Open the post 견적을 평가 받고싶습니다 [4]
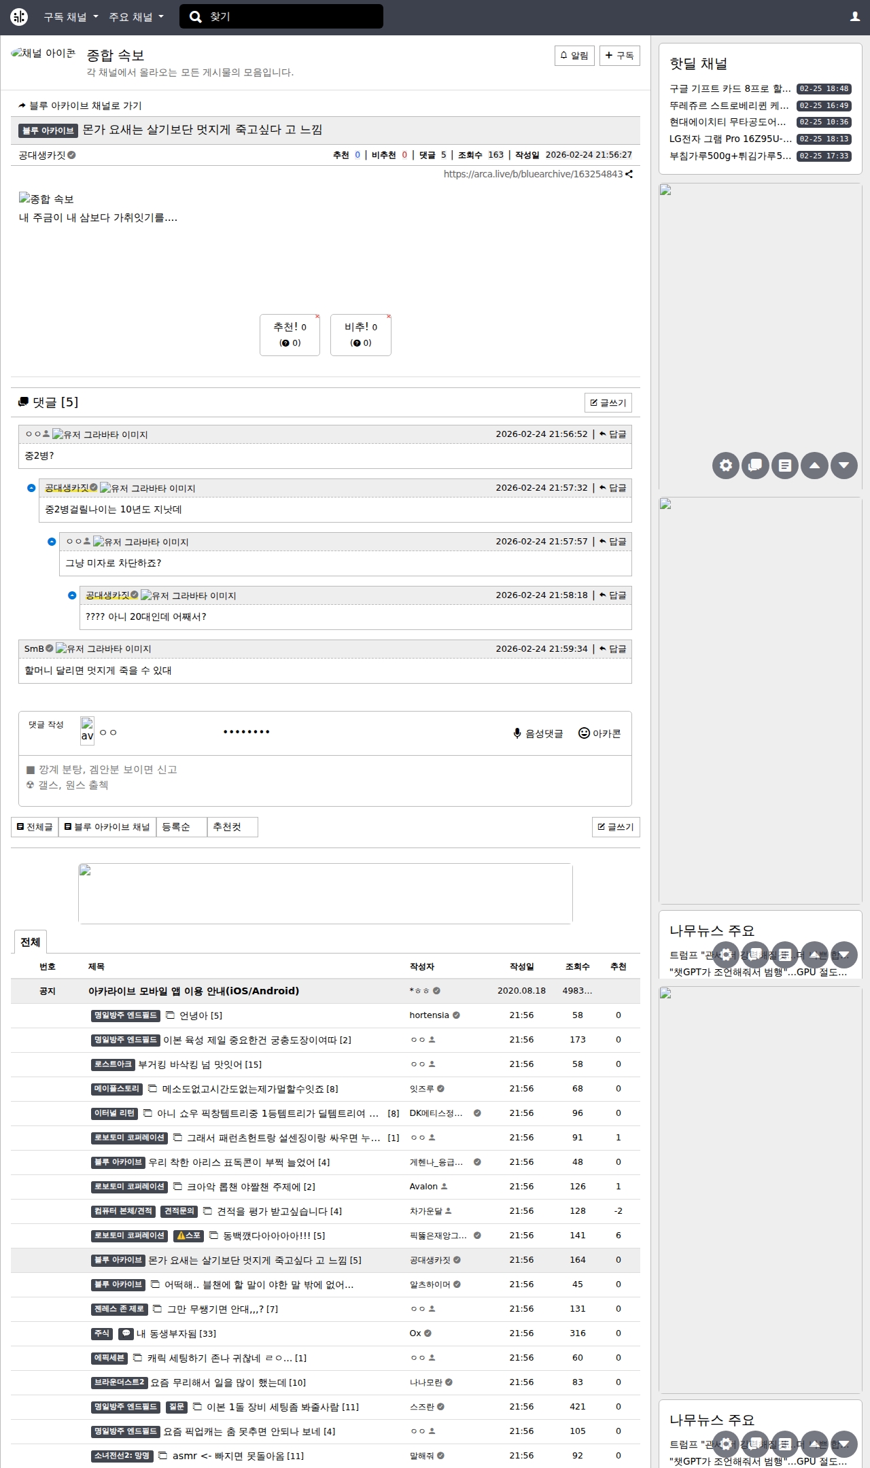The image size is (870, 1468). coord(279,1212)
